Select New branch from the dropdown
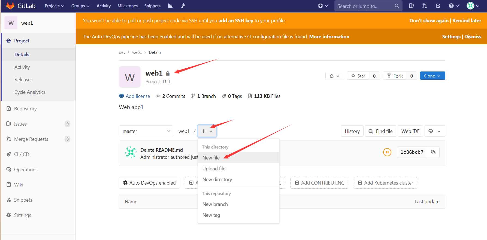This screenshot has height=240, width=487. pos(238,204)
